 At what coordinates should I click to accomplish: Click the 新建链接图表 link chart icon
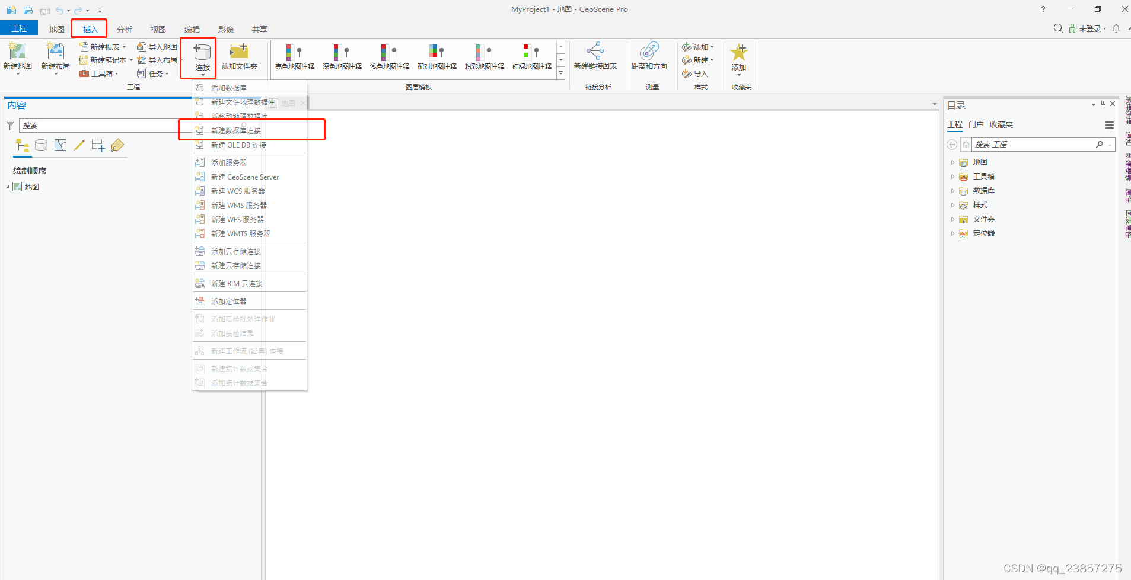(x=595, y=51)
